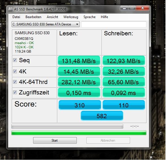
Task: Click the Abbrechen button
Action: [108, 140]
